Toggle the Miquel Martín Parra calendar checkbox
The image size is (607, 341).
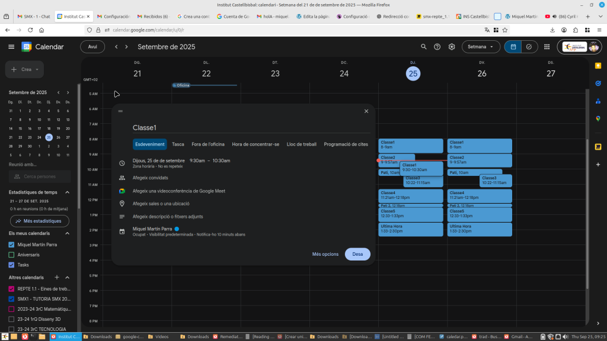[11, 245]
